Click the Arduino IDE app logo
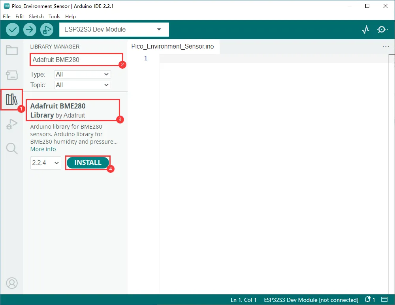The height and width of the screenshot is (305, 395). (x=7, y=6)
